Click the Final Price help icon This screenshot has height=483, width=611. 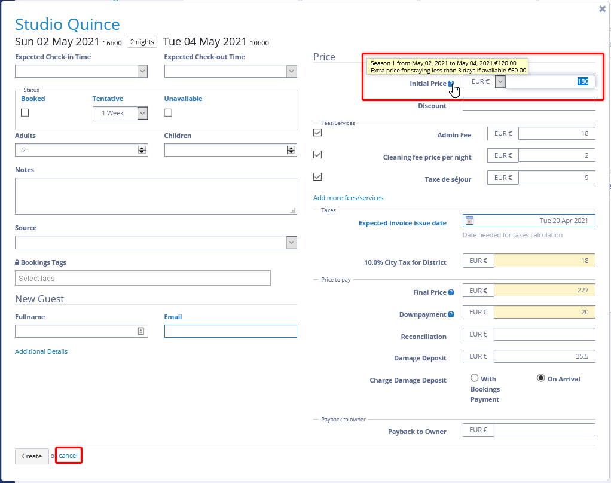click(451, 292)
